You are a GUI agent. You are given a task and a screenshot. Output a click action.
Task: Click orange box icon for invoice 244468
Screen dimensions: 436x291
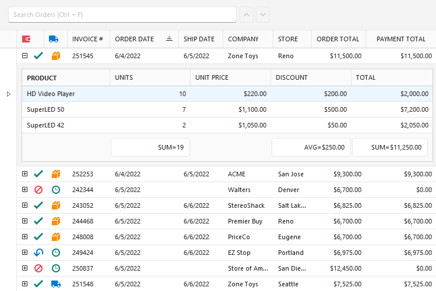coord(56,221)
